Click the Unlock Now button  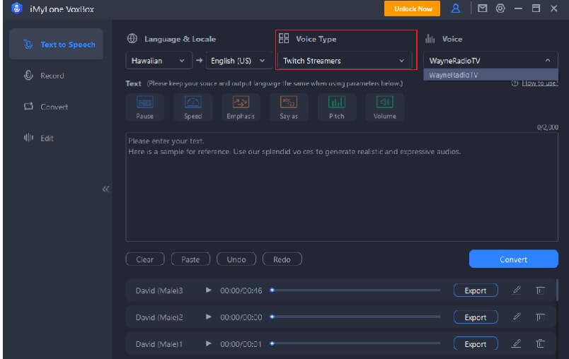412,8
